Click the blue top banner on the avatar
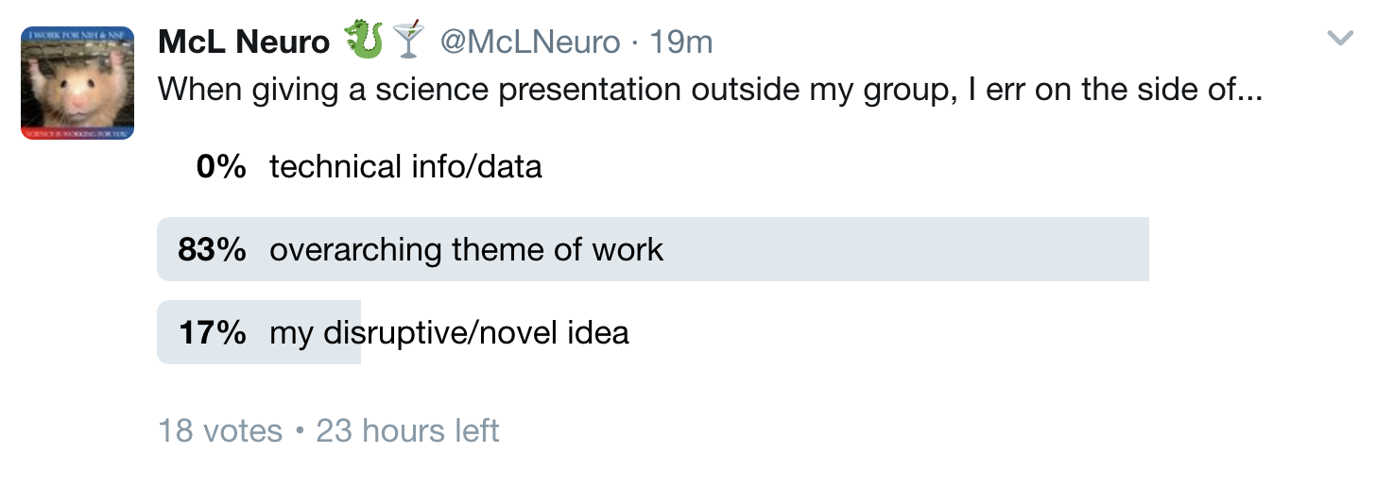 pyautogui.click(x=77, y=34)
